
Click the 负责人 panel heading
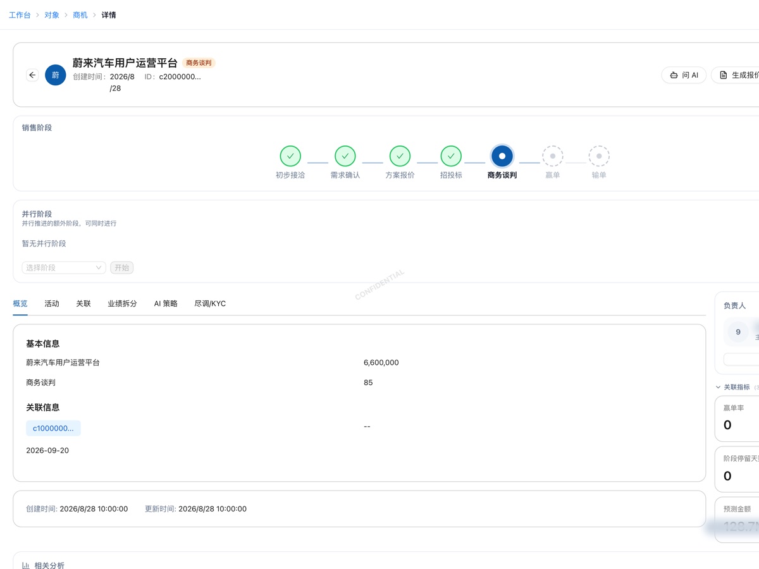[734, 305]
